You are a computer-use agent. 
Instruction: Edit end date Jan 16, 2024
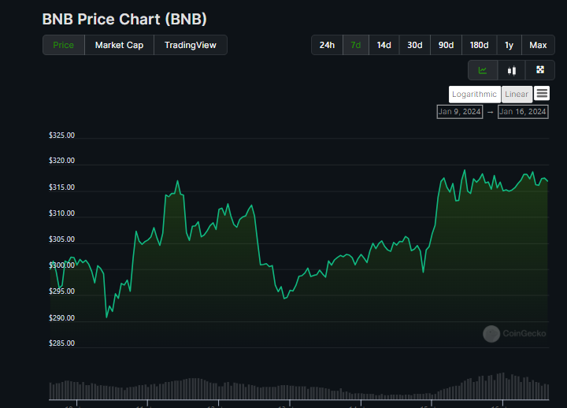tap(523, 112)
